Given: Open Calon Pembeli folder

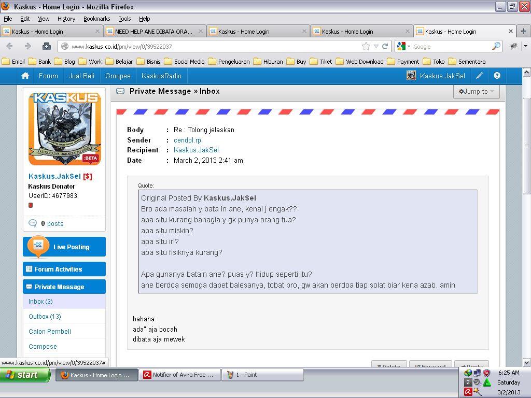Looking at the screenshot, I should click(50, 331).
